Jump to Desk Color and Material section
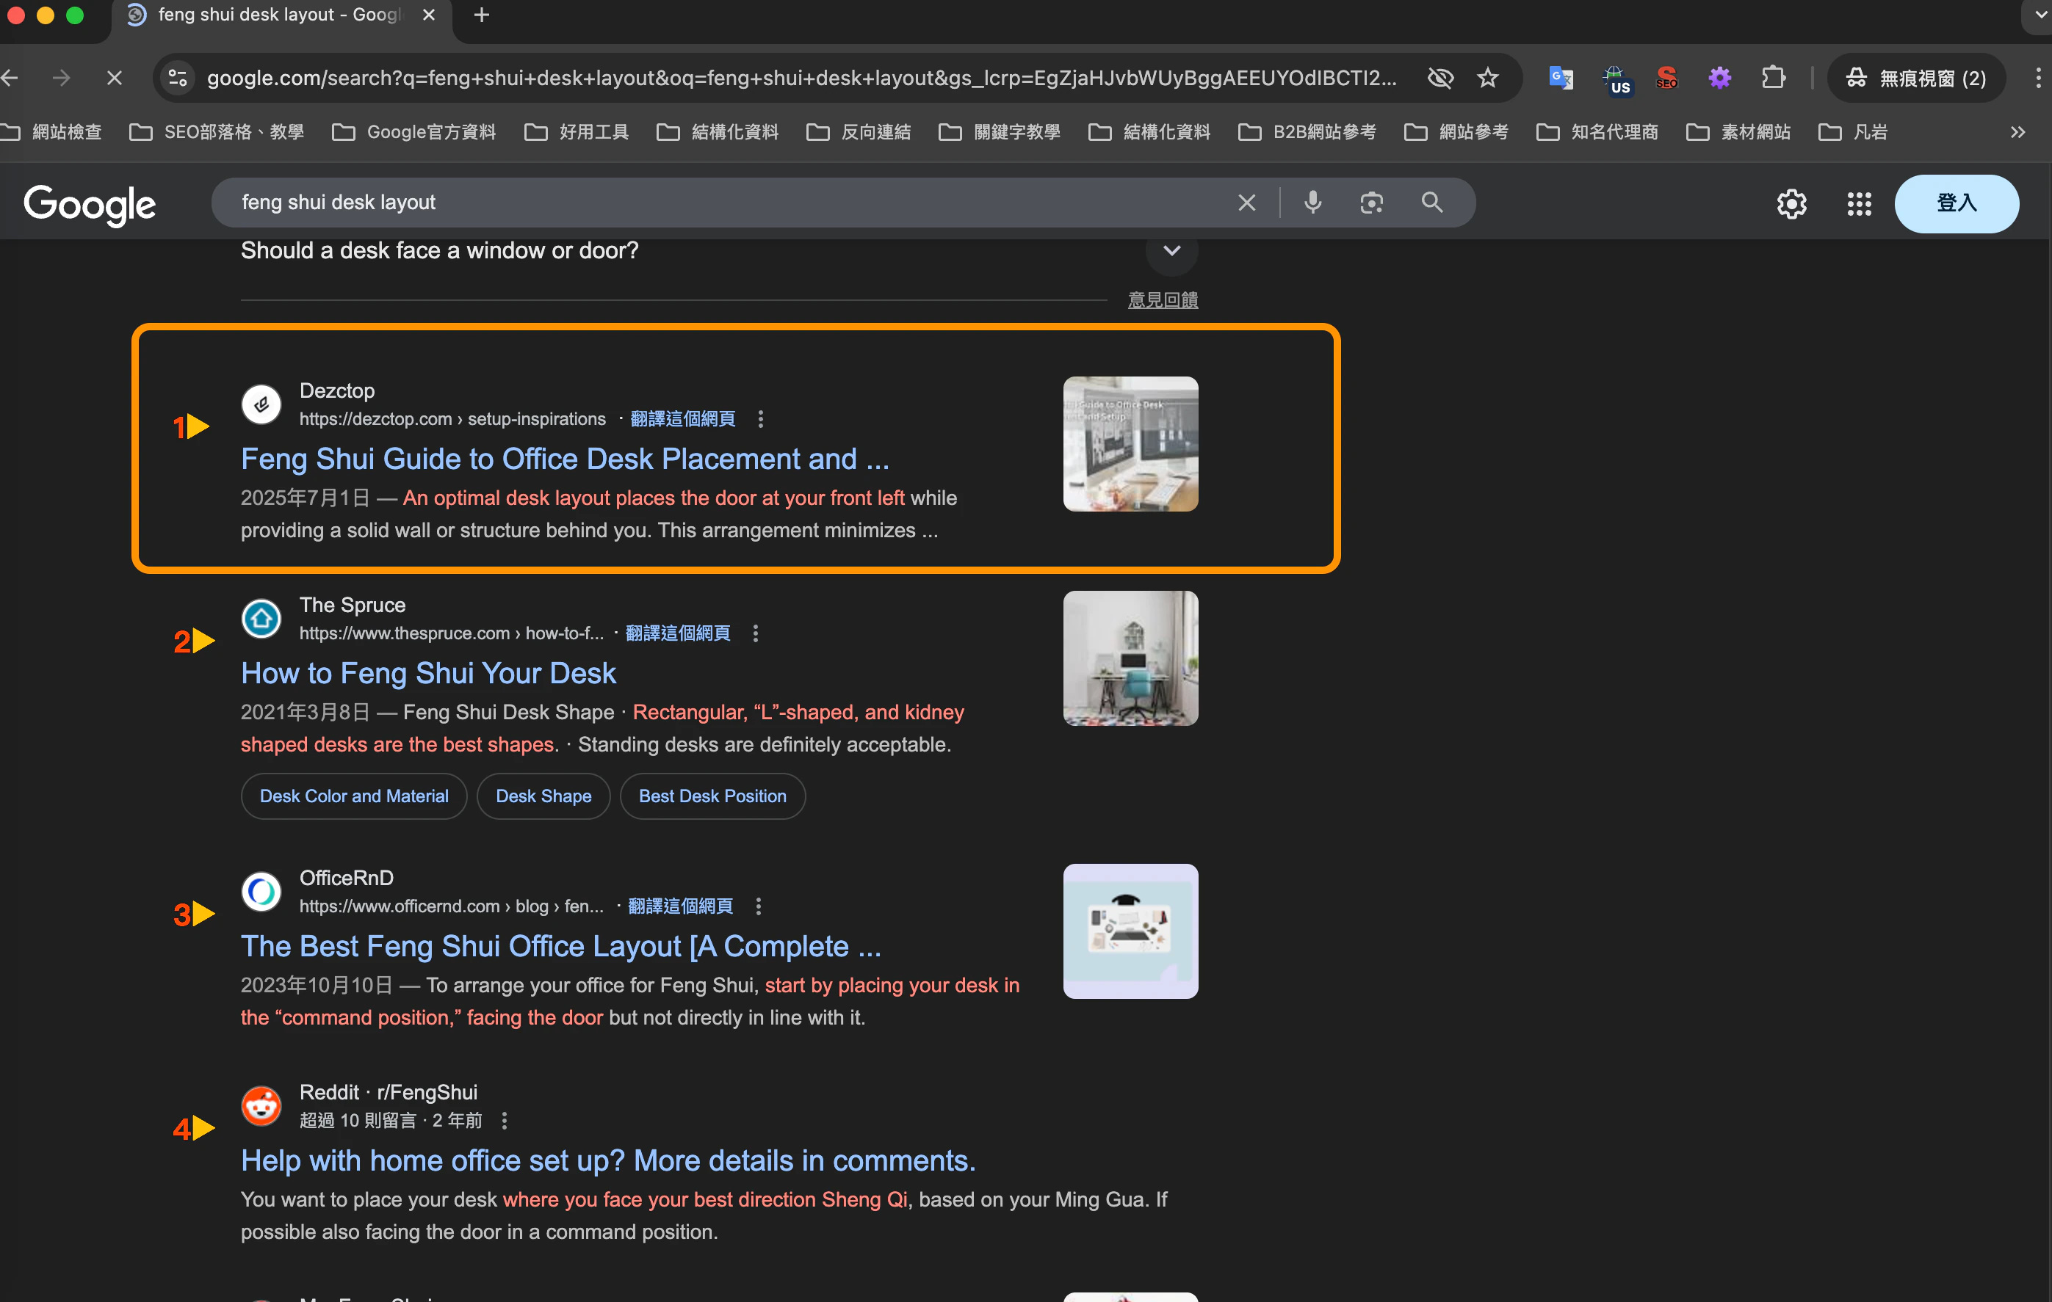 pos(354,796)
